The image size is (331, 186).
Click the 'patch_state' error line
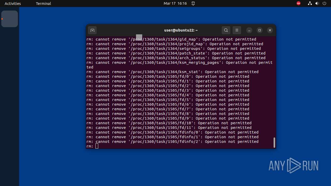[176, 53]
